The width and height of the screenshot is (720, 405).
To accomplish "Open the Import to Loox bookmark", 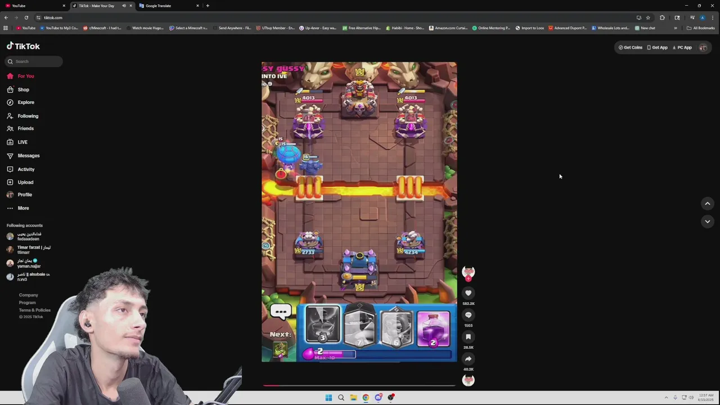I will pyautogui.click(x=529, y=28).
